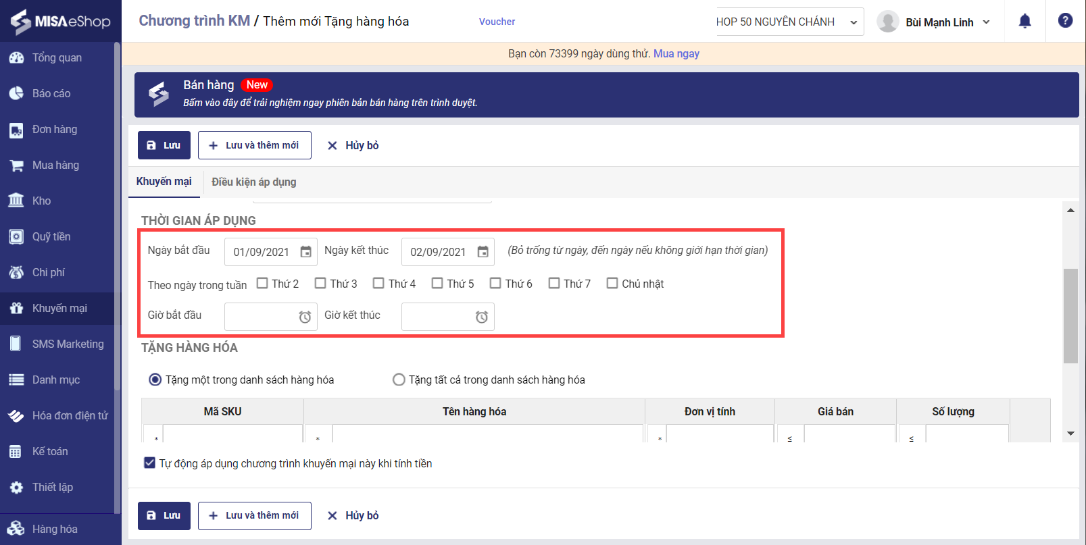This screenshot has height=545, width=1086.
Task: Enable the Chủ nhật checkbox
Action: pyautogui.click(x=612, y=283)
